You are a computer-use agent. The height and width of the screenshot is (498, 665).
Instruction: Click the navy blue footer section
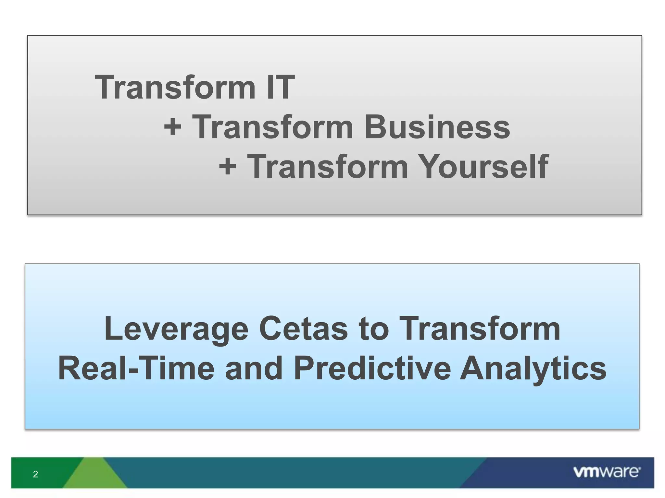[520, 473]
